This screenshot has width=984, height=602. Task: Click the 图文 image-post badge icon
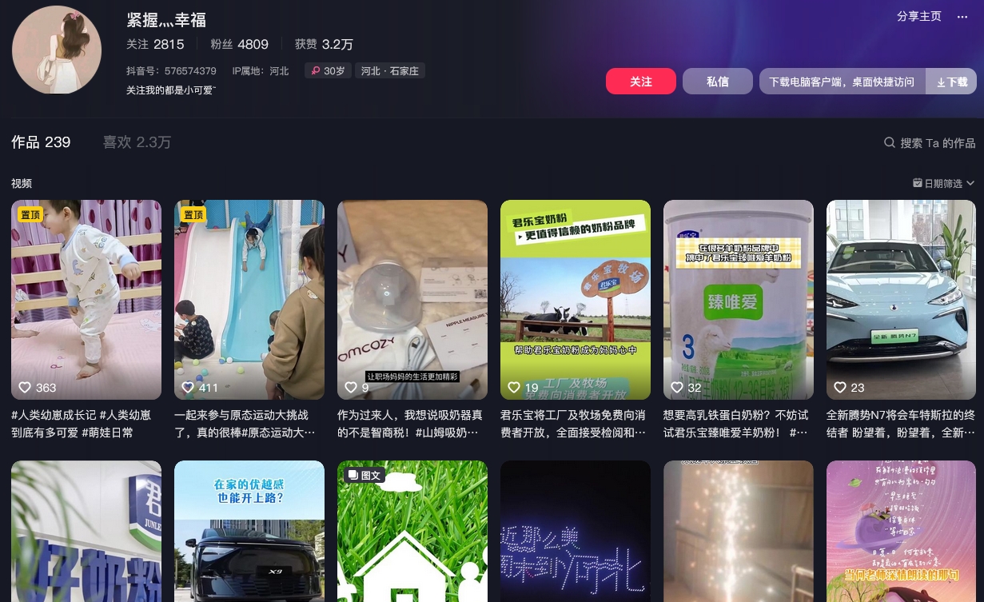pyautogui.click(x=353, y=475)
